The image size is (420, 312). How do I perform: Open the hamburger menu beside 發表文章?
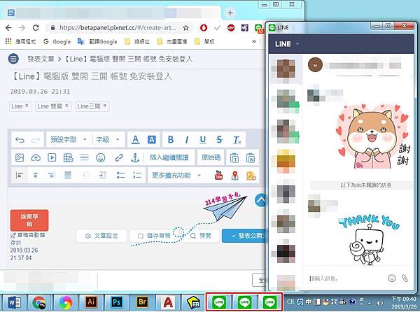[x=13, y=59]
